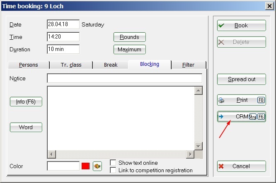Viewport: 276px width, 183px height.
Task: Click the Duration field showing 10 min
Action: pos(63,49)
